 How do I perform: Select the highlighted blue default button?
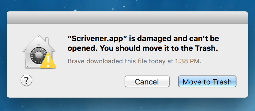coord(207,82)
